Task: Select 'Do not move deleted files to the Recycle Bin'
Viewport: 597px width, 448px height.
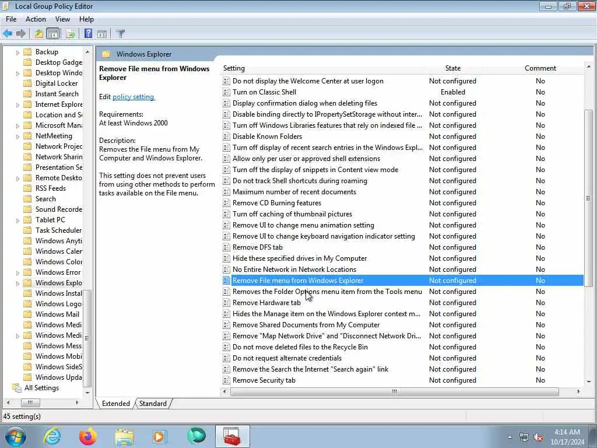Action: (300, 347)
